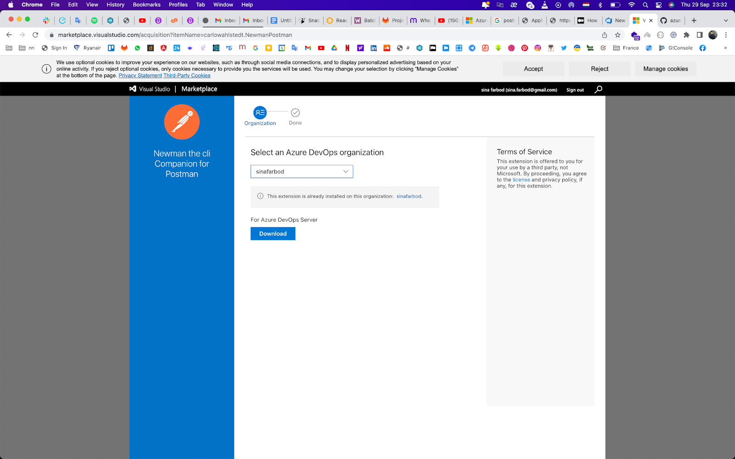Open the Pinterest bookmark icon
This screenshot has height=459, width=735.
pyautogui.click(x=525, y=48)
